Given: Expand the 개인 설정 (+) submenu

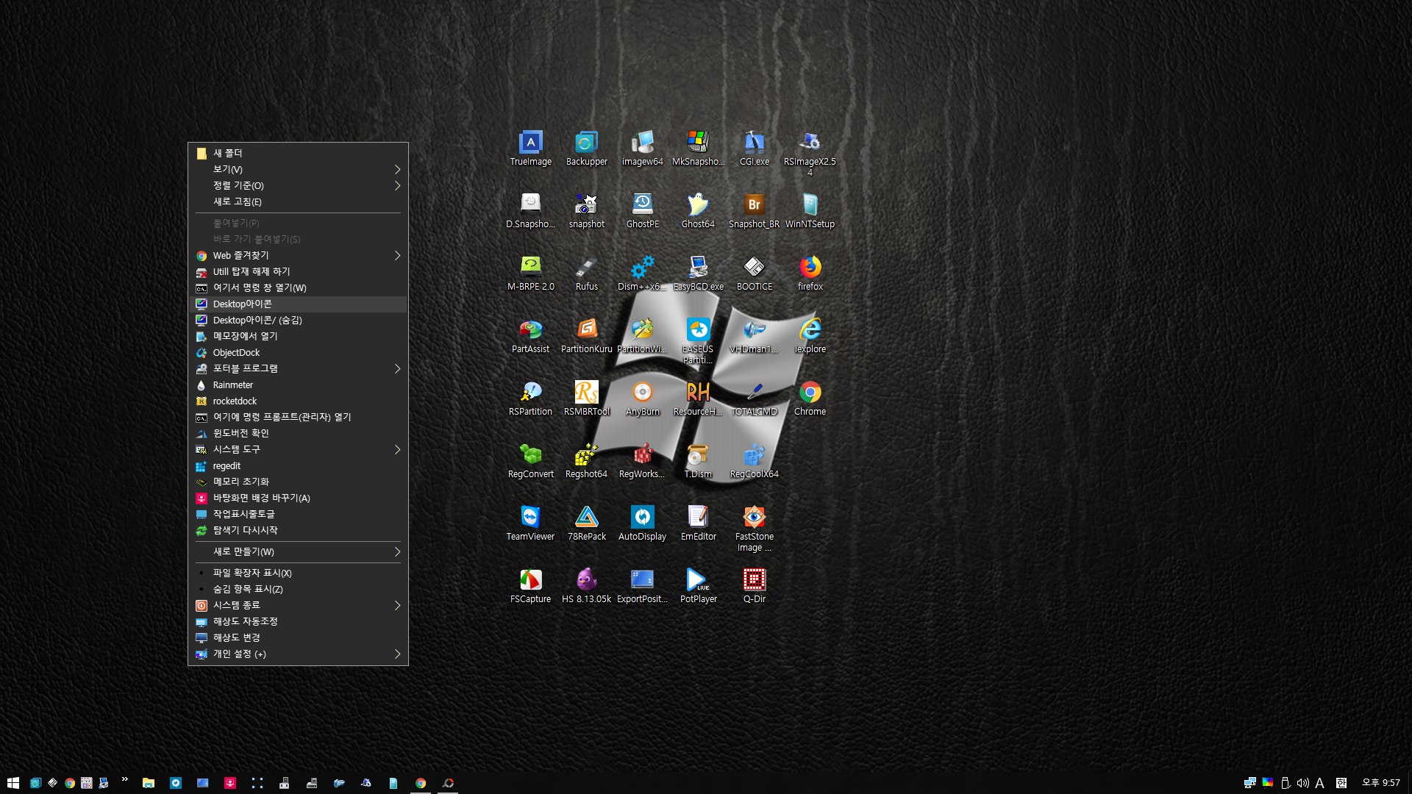Looking at the screenshot, I should (298, 654).
